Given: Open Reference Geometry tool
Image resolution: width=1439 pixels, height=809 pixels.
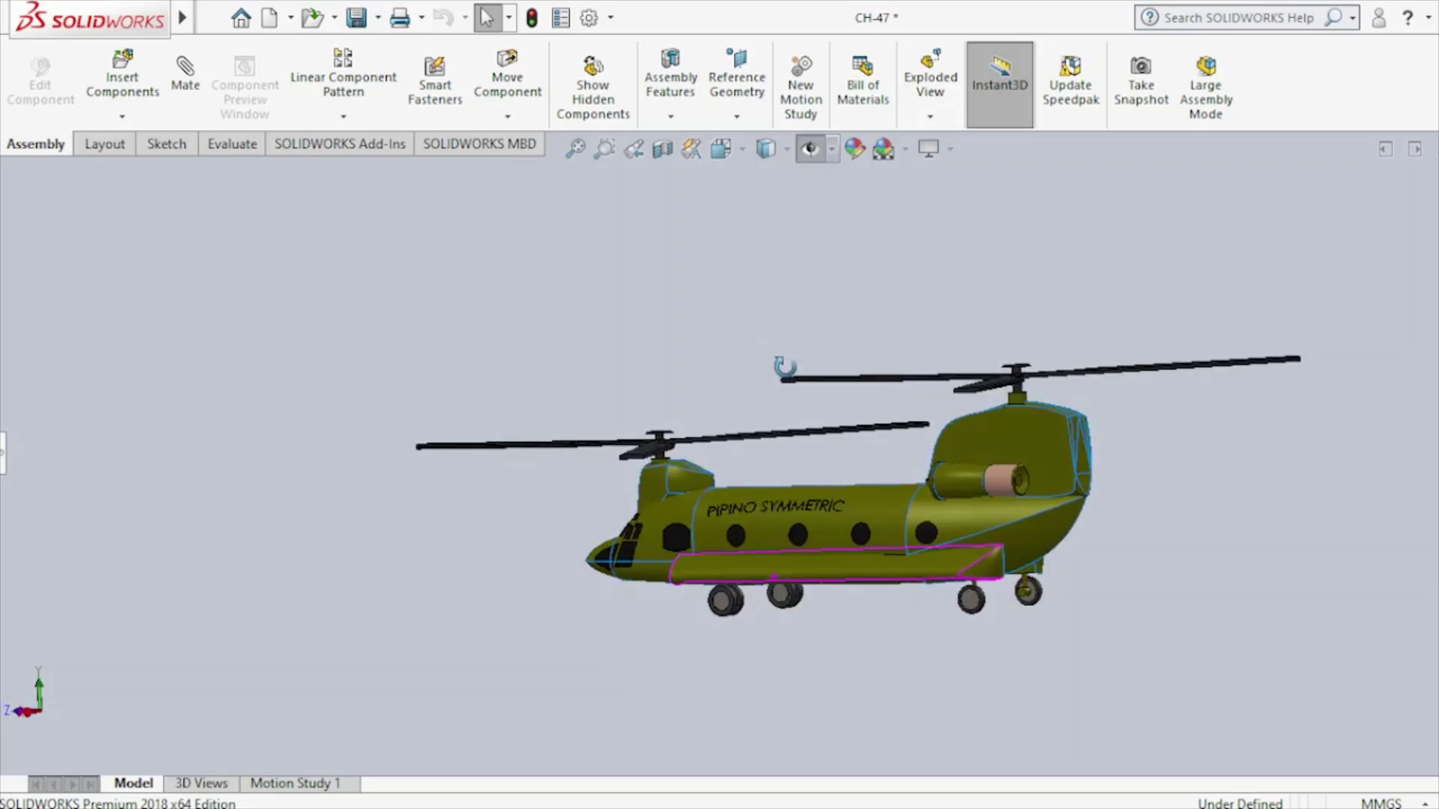Looking at the screenshot, I should click(737, 74).
